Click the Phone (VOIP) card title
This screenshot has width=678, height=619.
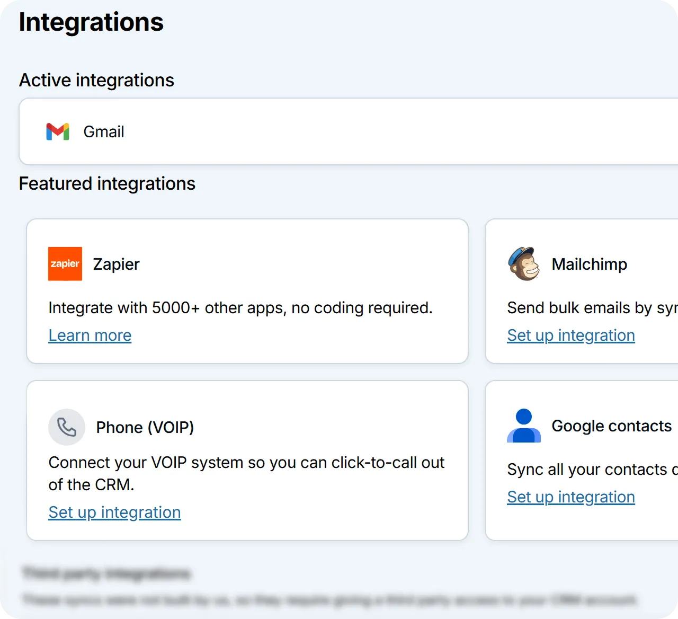(145, 427)
